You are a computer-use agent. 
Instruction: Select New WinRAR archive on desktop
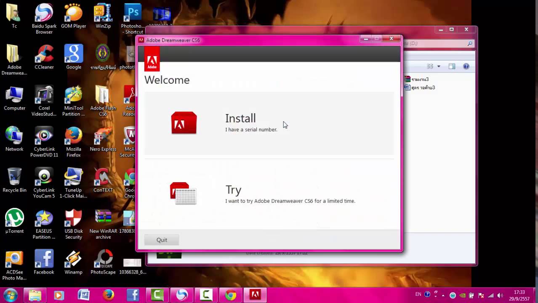(x=103, y=224)
